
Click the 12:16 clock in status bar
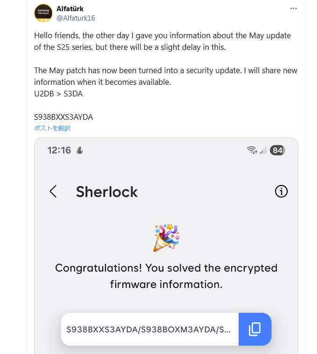click(x=59, y=150)
